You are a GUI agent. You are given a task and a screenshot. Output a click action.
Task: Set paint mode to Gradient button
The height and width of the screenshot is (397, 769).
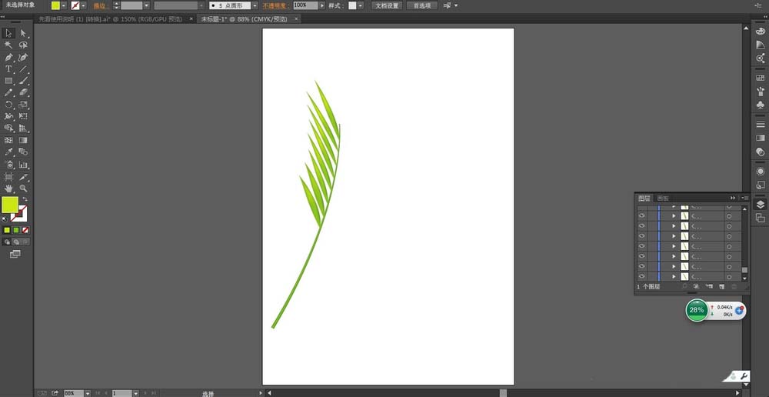point(15,230)
